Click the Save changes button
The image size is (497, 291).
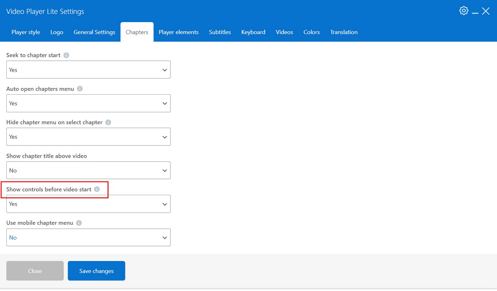pyautogui.click(x=96, y=271)
